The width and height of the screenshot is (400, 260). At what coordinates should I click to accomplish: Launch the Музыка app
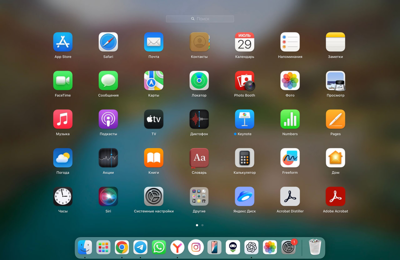63,119
